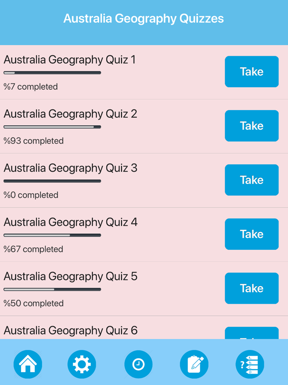Open the notes editor clipboard icon
The height and width of the screenshot is (385, 288).
[x=194, y=364]
